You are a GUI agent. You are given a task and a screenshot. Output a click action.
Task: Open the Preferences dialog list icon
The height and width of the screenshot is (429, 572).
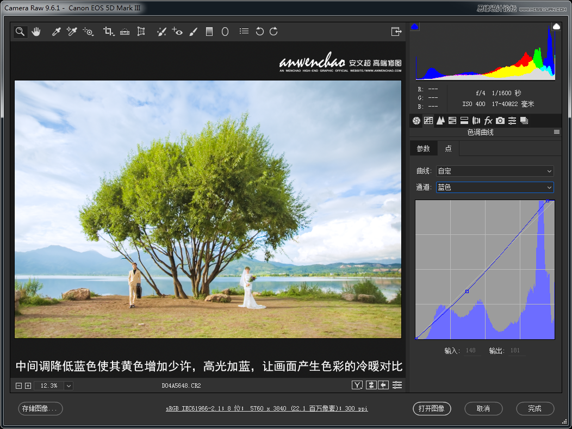click(x=244, y=32)
